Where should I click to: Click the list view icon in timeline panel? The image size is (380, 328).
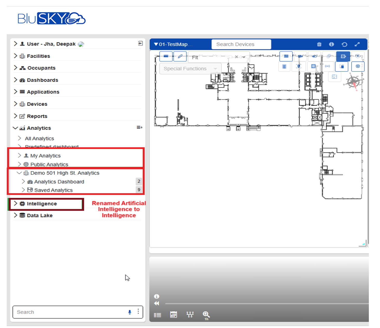[x=158, y=315]
